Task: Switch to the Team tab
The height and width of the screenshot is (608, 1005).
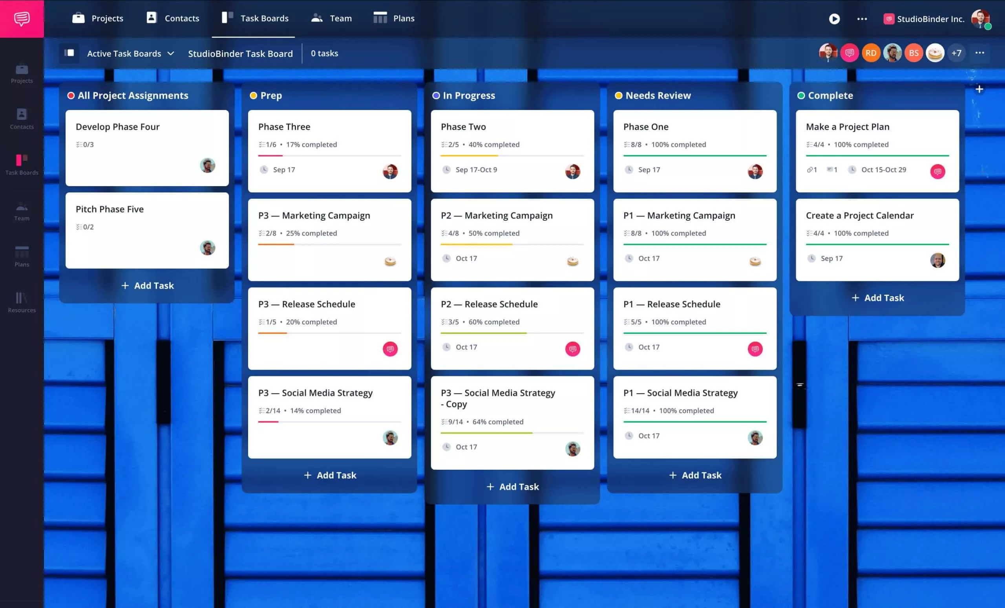Action: [x=331, y=18]
